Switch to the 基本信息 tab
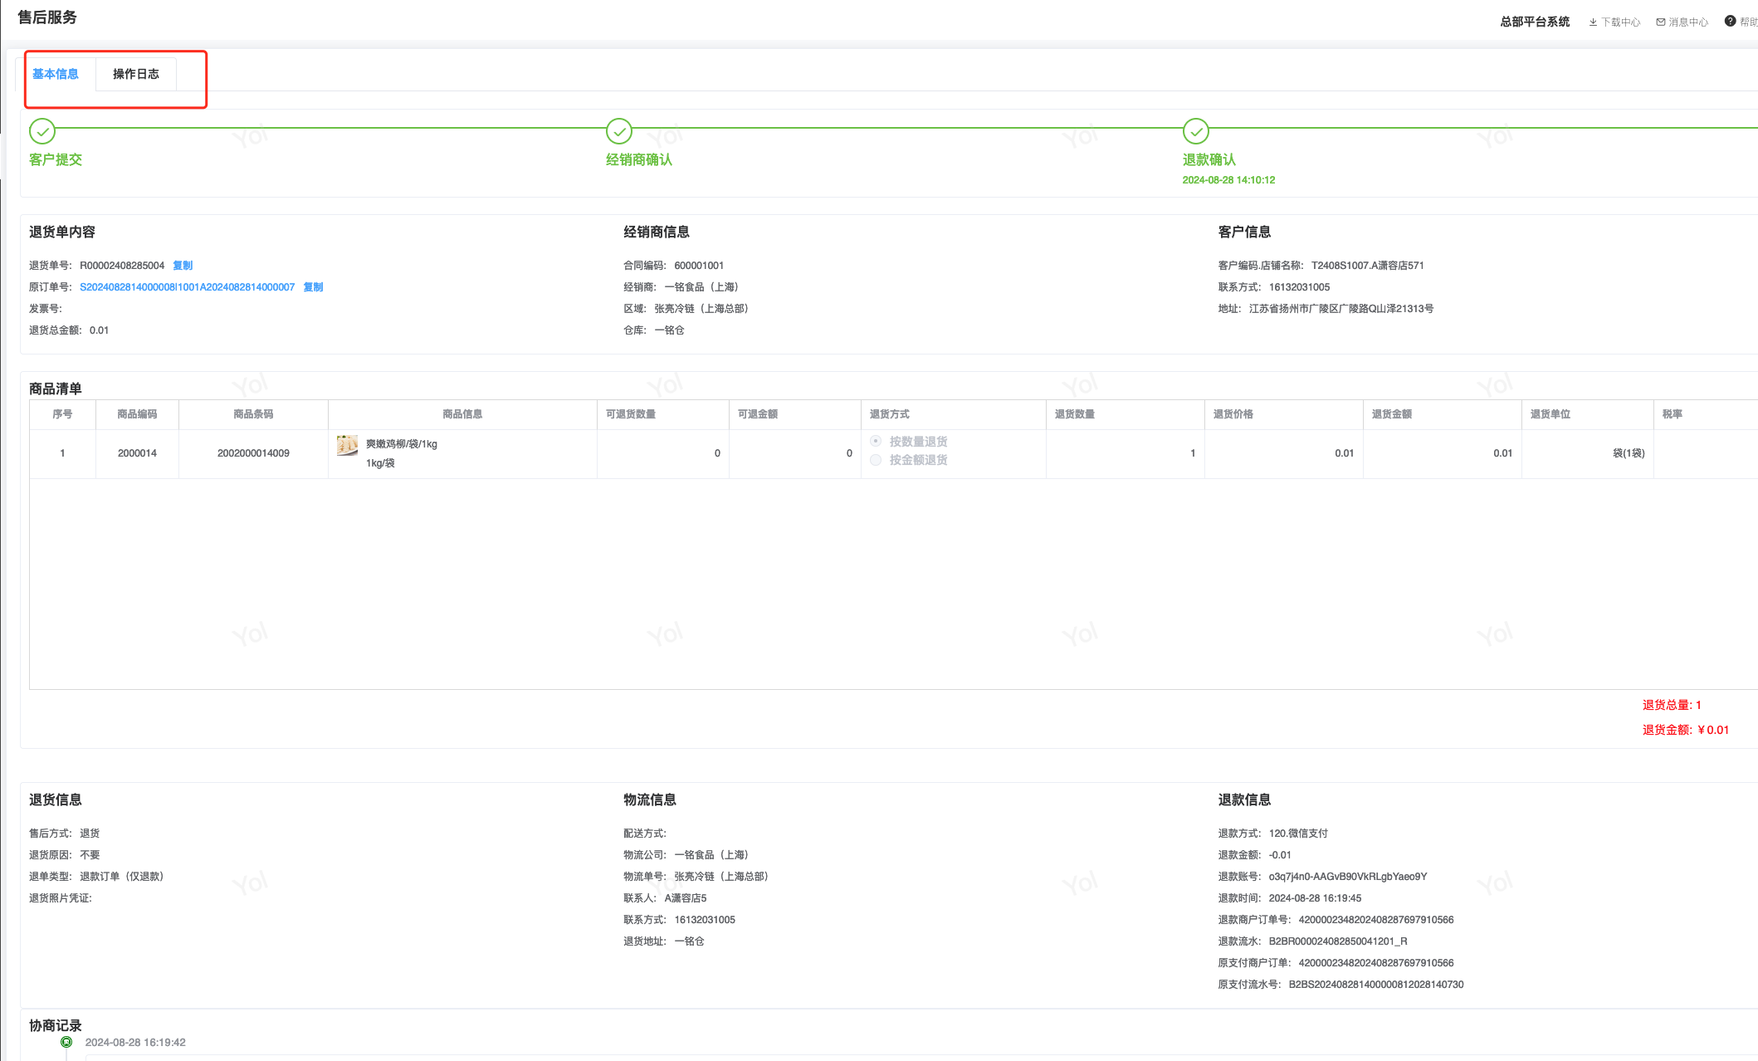 point(56,74)
